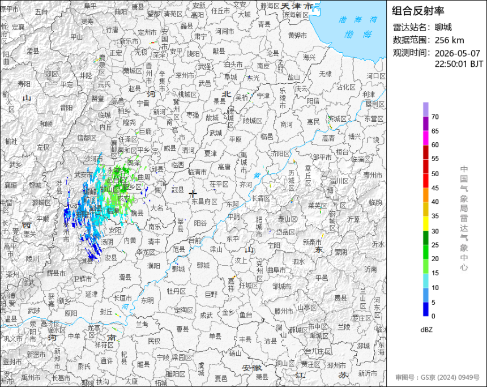Click the black cross radar station marker
Screen dimensions: 487x387
pyautogui.click(x=193, y=194)
